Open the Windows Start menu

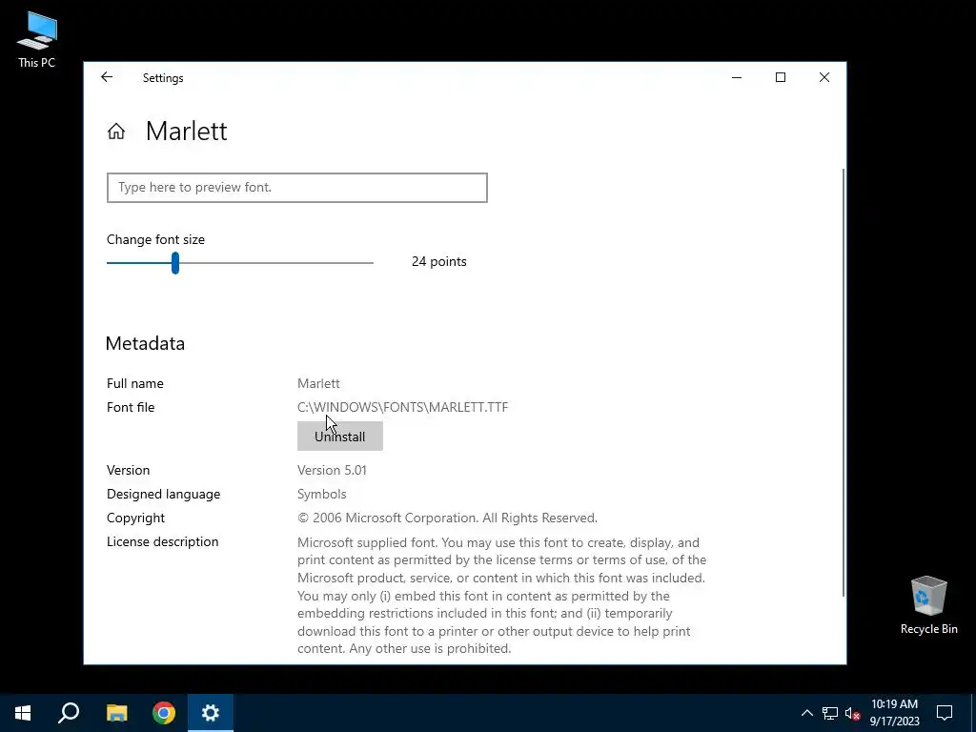23,713
